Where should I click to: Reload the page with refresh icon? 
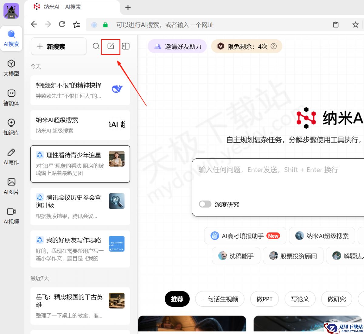coord(62,24)
